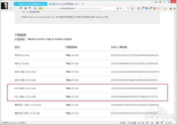Click the orange square extension icon
The width and height of the screenshot is (177, 125).
pos(139,8)
